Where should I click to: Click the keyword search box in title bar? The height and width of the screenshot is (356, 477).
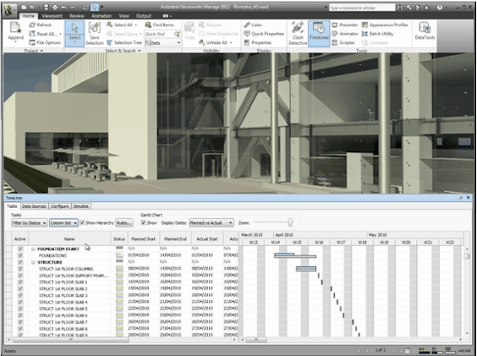pyautogui.click(x=362, y=8)
